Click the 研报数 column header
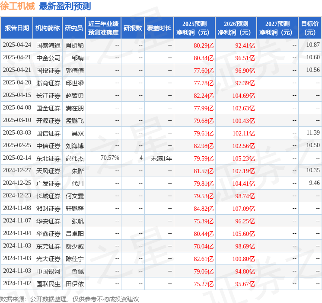The height and width of the screenshot is (303, 322). point(133,28)
